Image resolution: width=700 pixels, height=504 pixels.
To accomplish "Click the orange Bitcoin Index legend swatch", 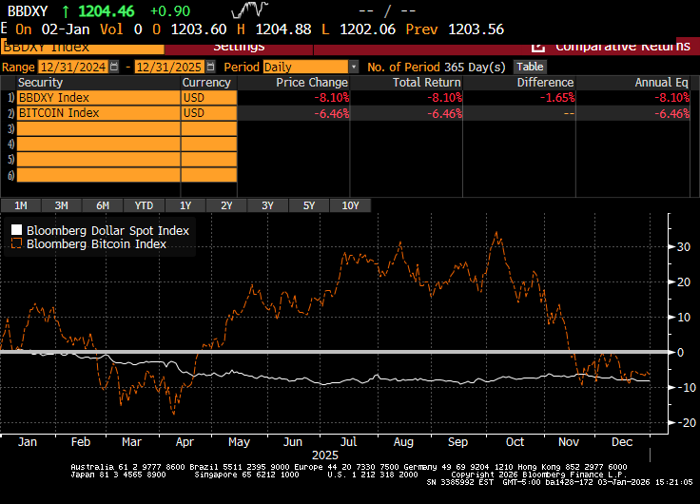I will pos(16,243).
